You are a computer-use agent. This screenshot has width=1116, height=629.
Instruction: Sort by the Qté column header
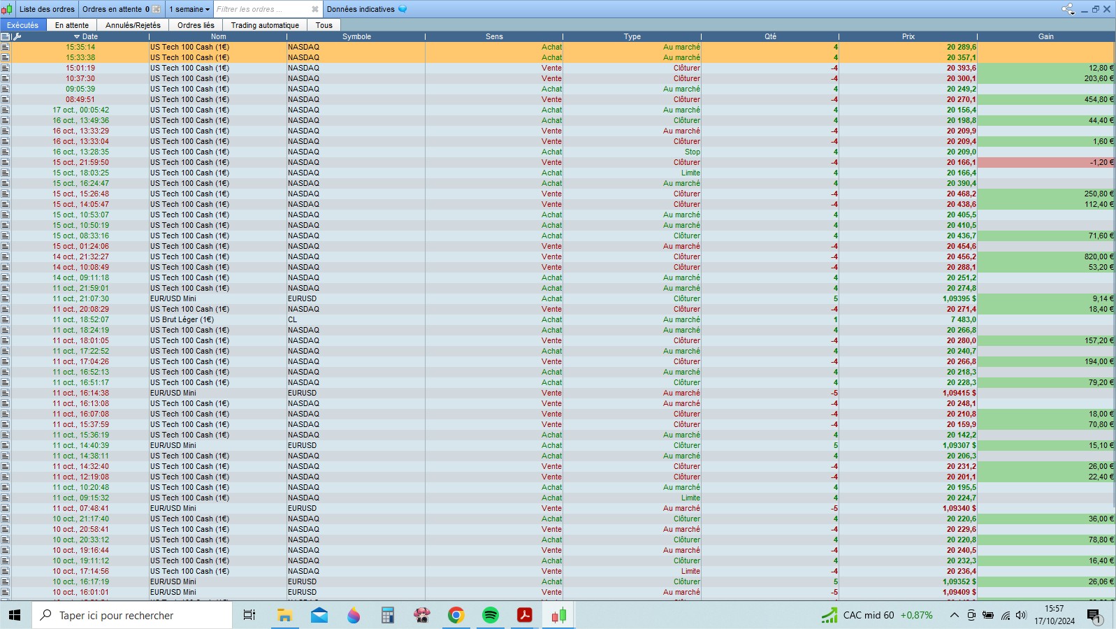pyautogui.click(x=770, y=36)
